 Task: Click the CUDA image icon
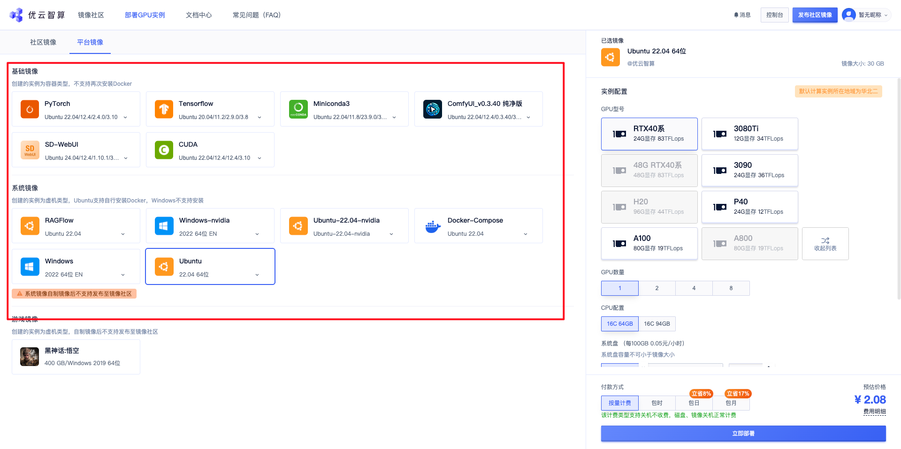pos(164,150)
